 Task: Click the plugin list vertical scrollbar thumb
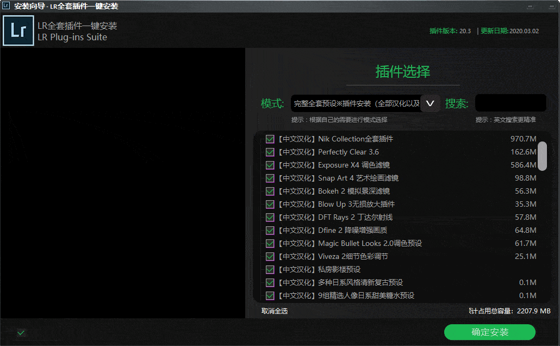542,156
